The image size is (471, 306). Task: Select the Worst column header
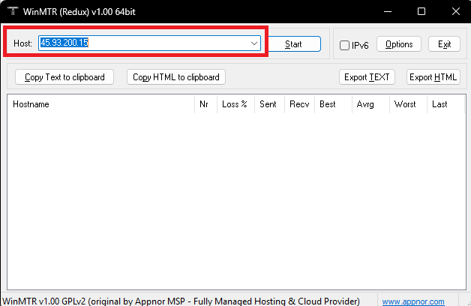[x=408, y=104]
